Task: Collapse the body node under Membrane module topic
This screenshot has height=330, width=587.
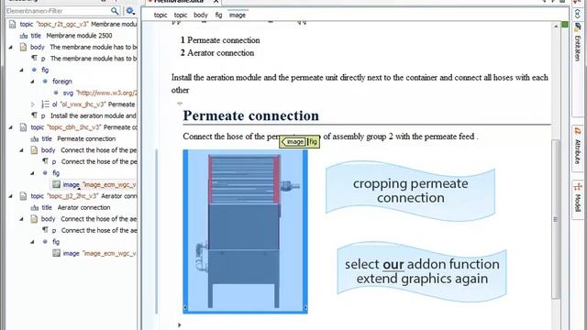Action: tap(10, 47)
